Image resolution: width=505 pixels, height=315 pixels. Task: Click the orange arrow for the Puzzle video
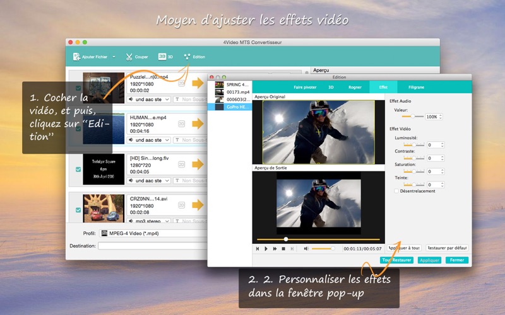pyautogui.click(x=198, y=83)
